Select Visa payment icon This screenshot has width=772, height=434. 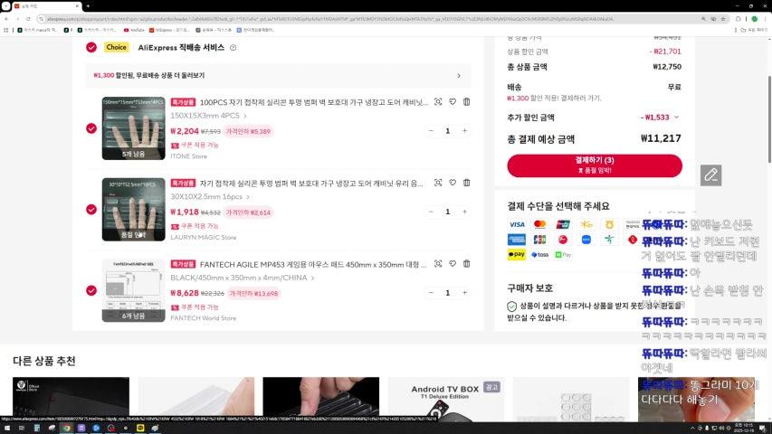tap(517, 224)
